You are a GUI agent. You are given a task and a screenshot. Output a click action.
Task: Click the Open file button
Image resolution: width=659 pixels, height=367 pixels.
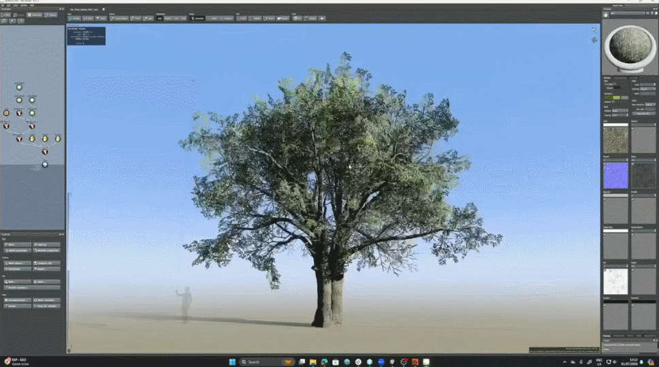[46, 282]
